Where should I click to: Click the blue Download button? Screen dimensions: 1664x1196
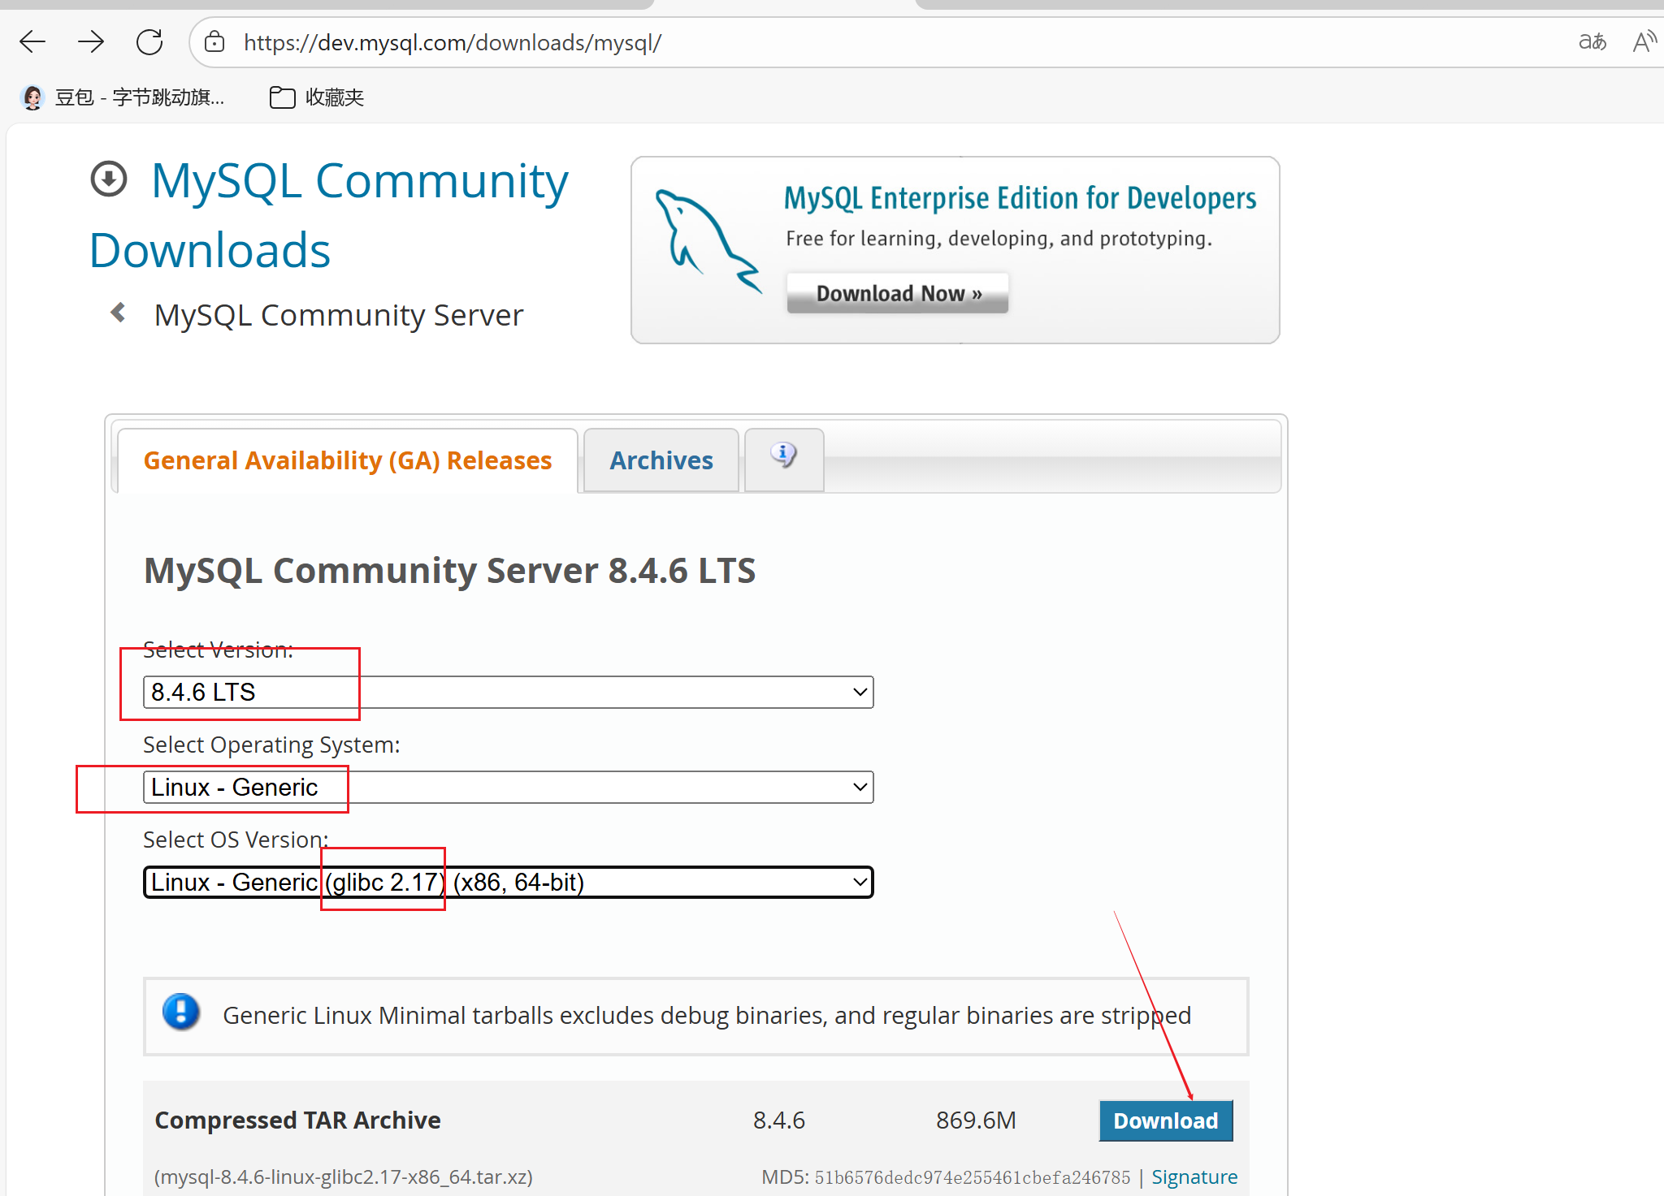(1165, 1120)
